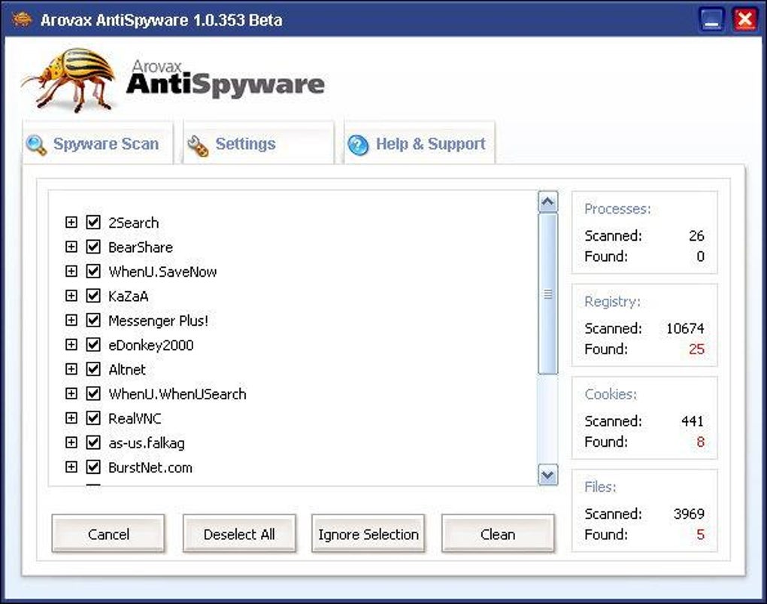Click the Deselect All button

coord(239,533)
